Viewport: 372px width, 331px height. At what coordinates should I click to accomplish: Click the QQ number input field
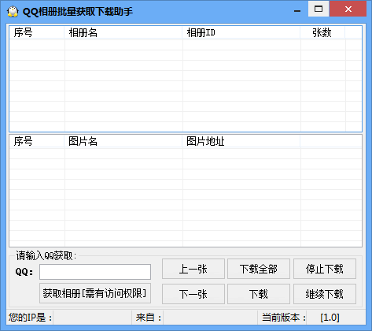pos(95,272)
